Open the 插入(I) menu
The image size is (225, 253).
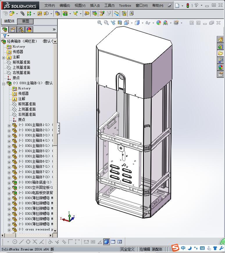click(x=95, y=6)
